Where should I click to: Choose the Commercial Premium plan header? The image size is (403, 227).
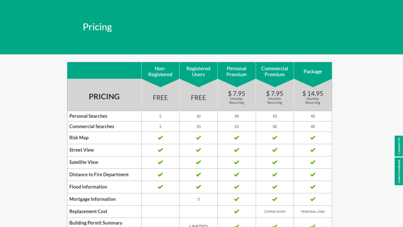(274, 71)
